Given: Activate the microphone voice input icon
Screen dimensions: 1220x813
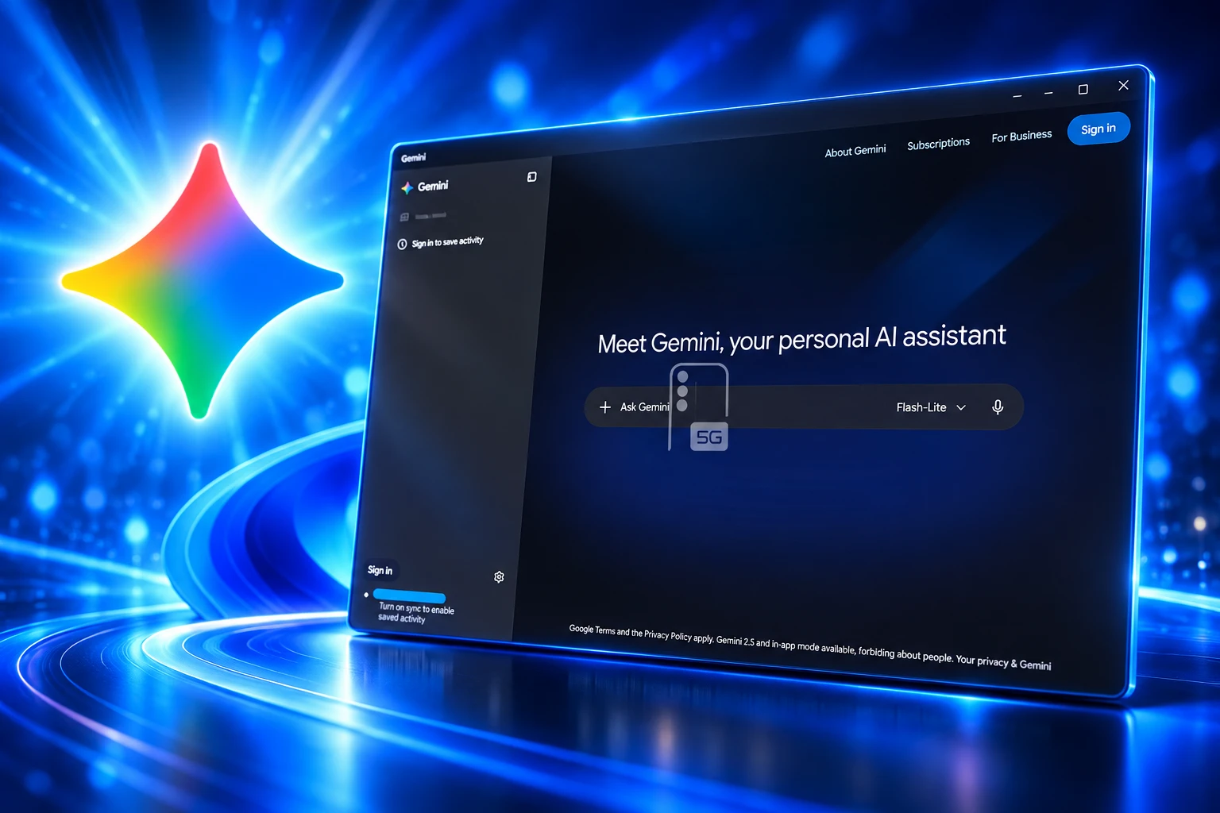Looking at the screenshot, I should pyautogui.click(x=998, y=407).
